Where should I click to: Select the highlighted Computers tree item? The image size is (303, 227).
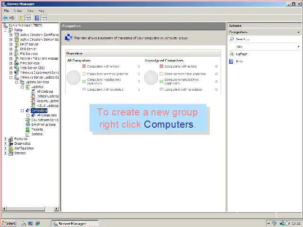coord(39,110)
